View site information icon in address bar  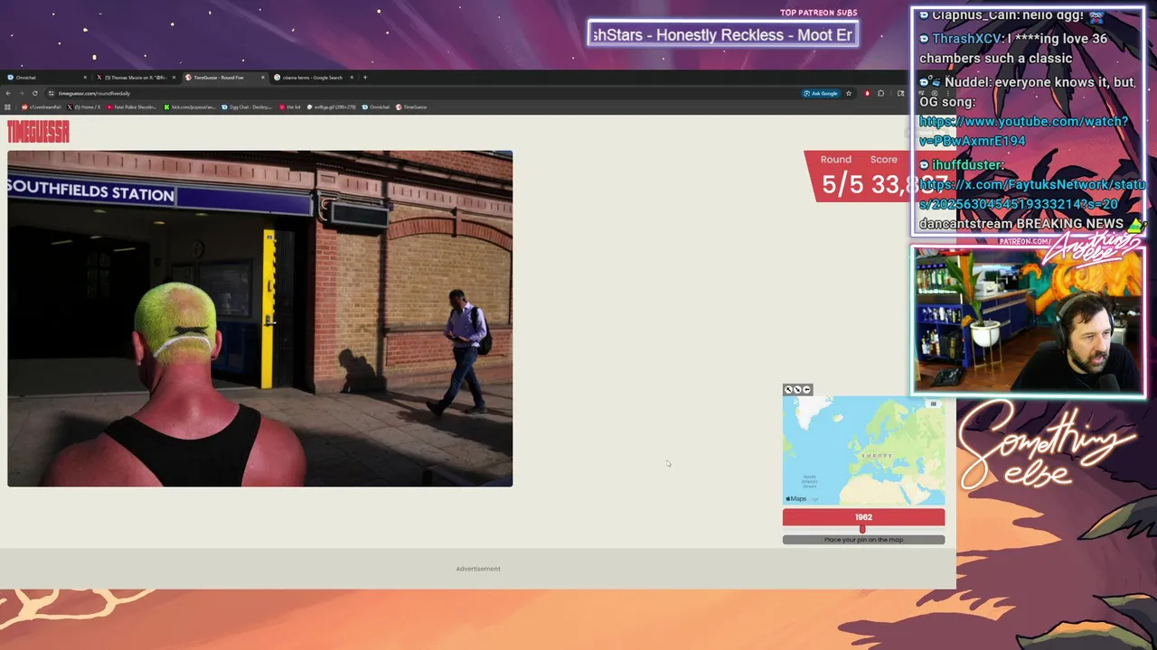pos(52,93)
